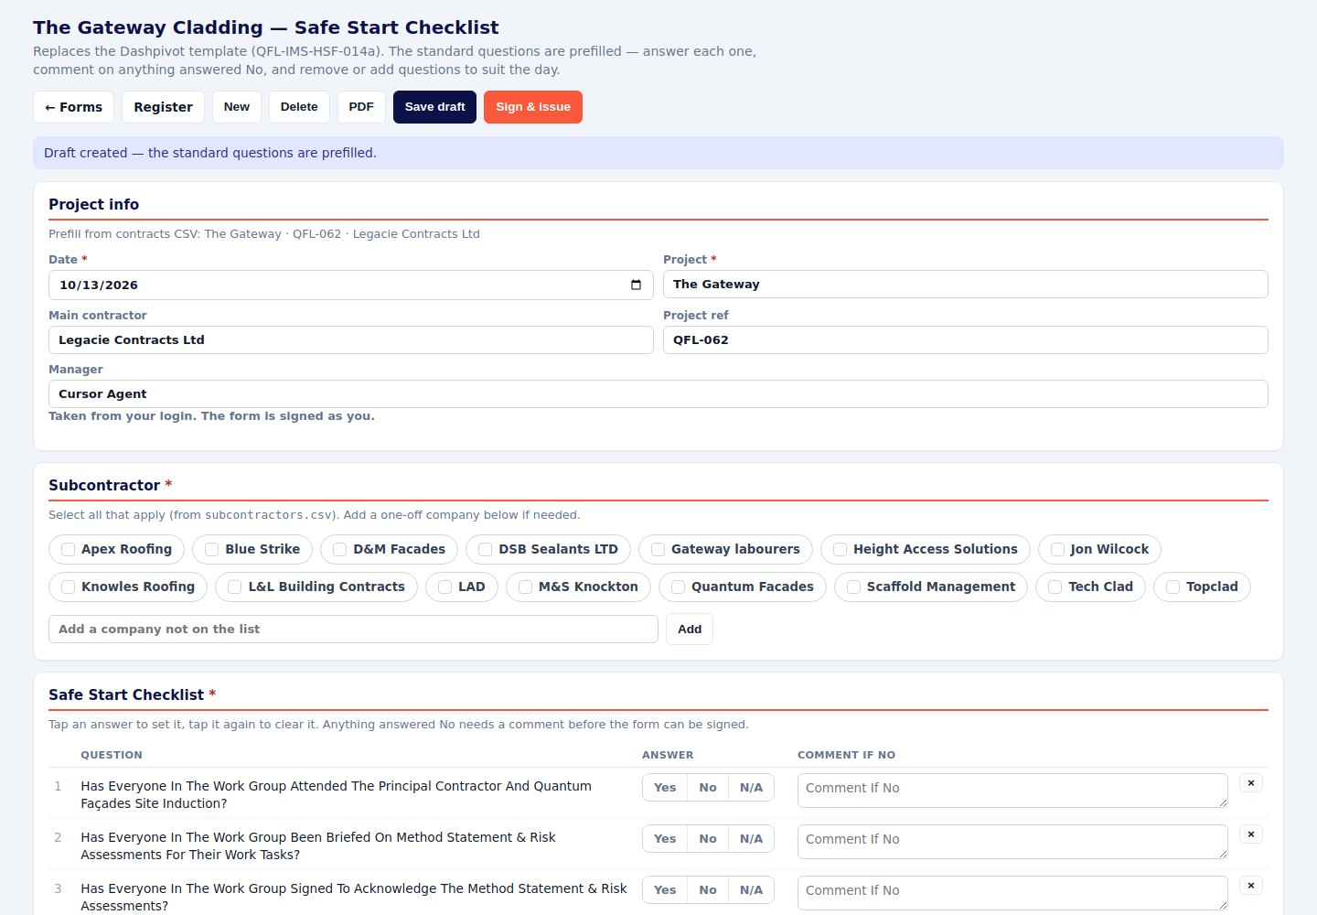Check L&L Building Contracts
Image resolution: width=1317 pixels, height=915 pixels.
click(x=235, y=587)
